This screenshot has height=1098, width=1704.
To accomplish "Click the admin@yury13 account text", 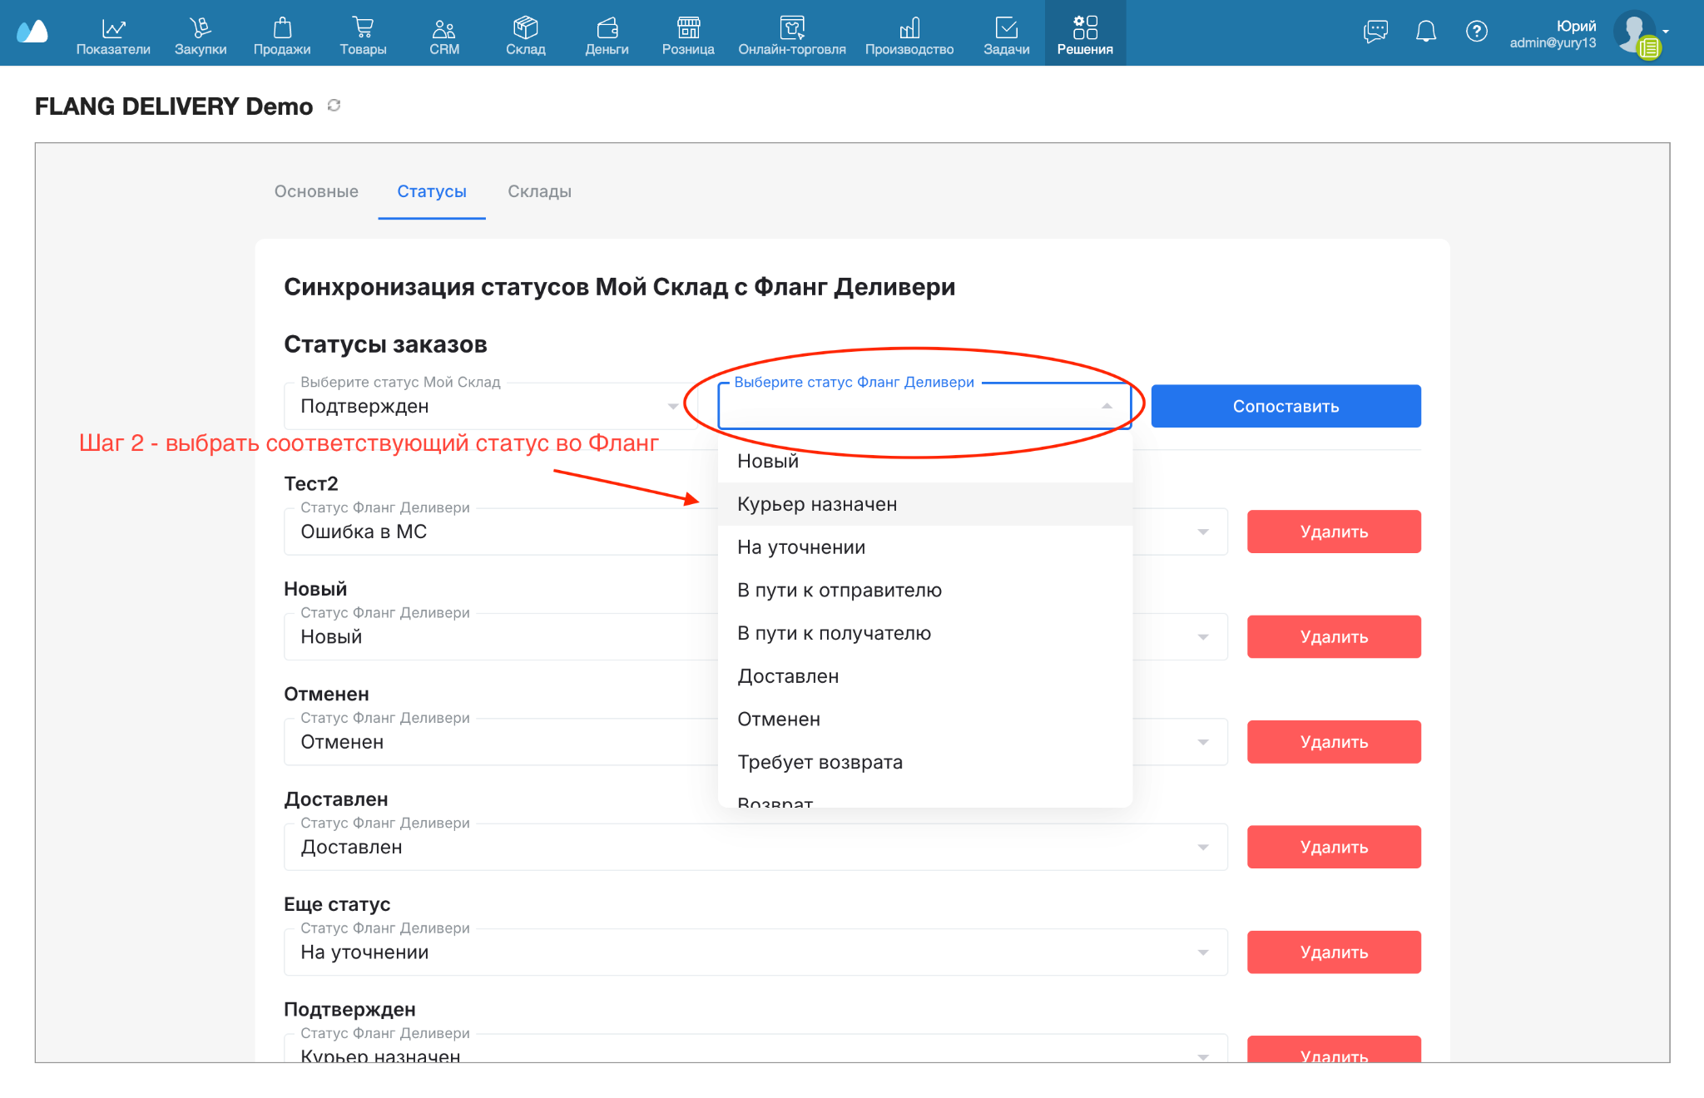I will point(1553,42).
